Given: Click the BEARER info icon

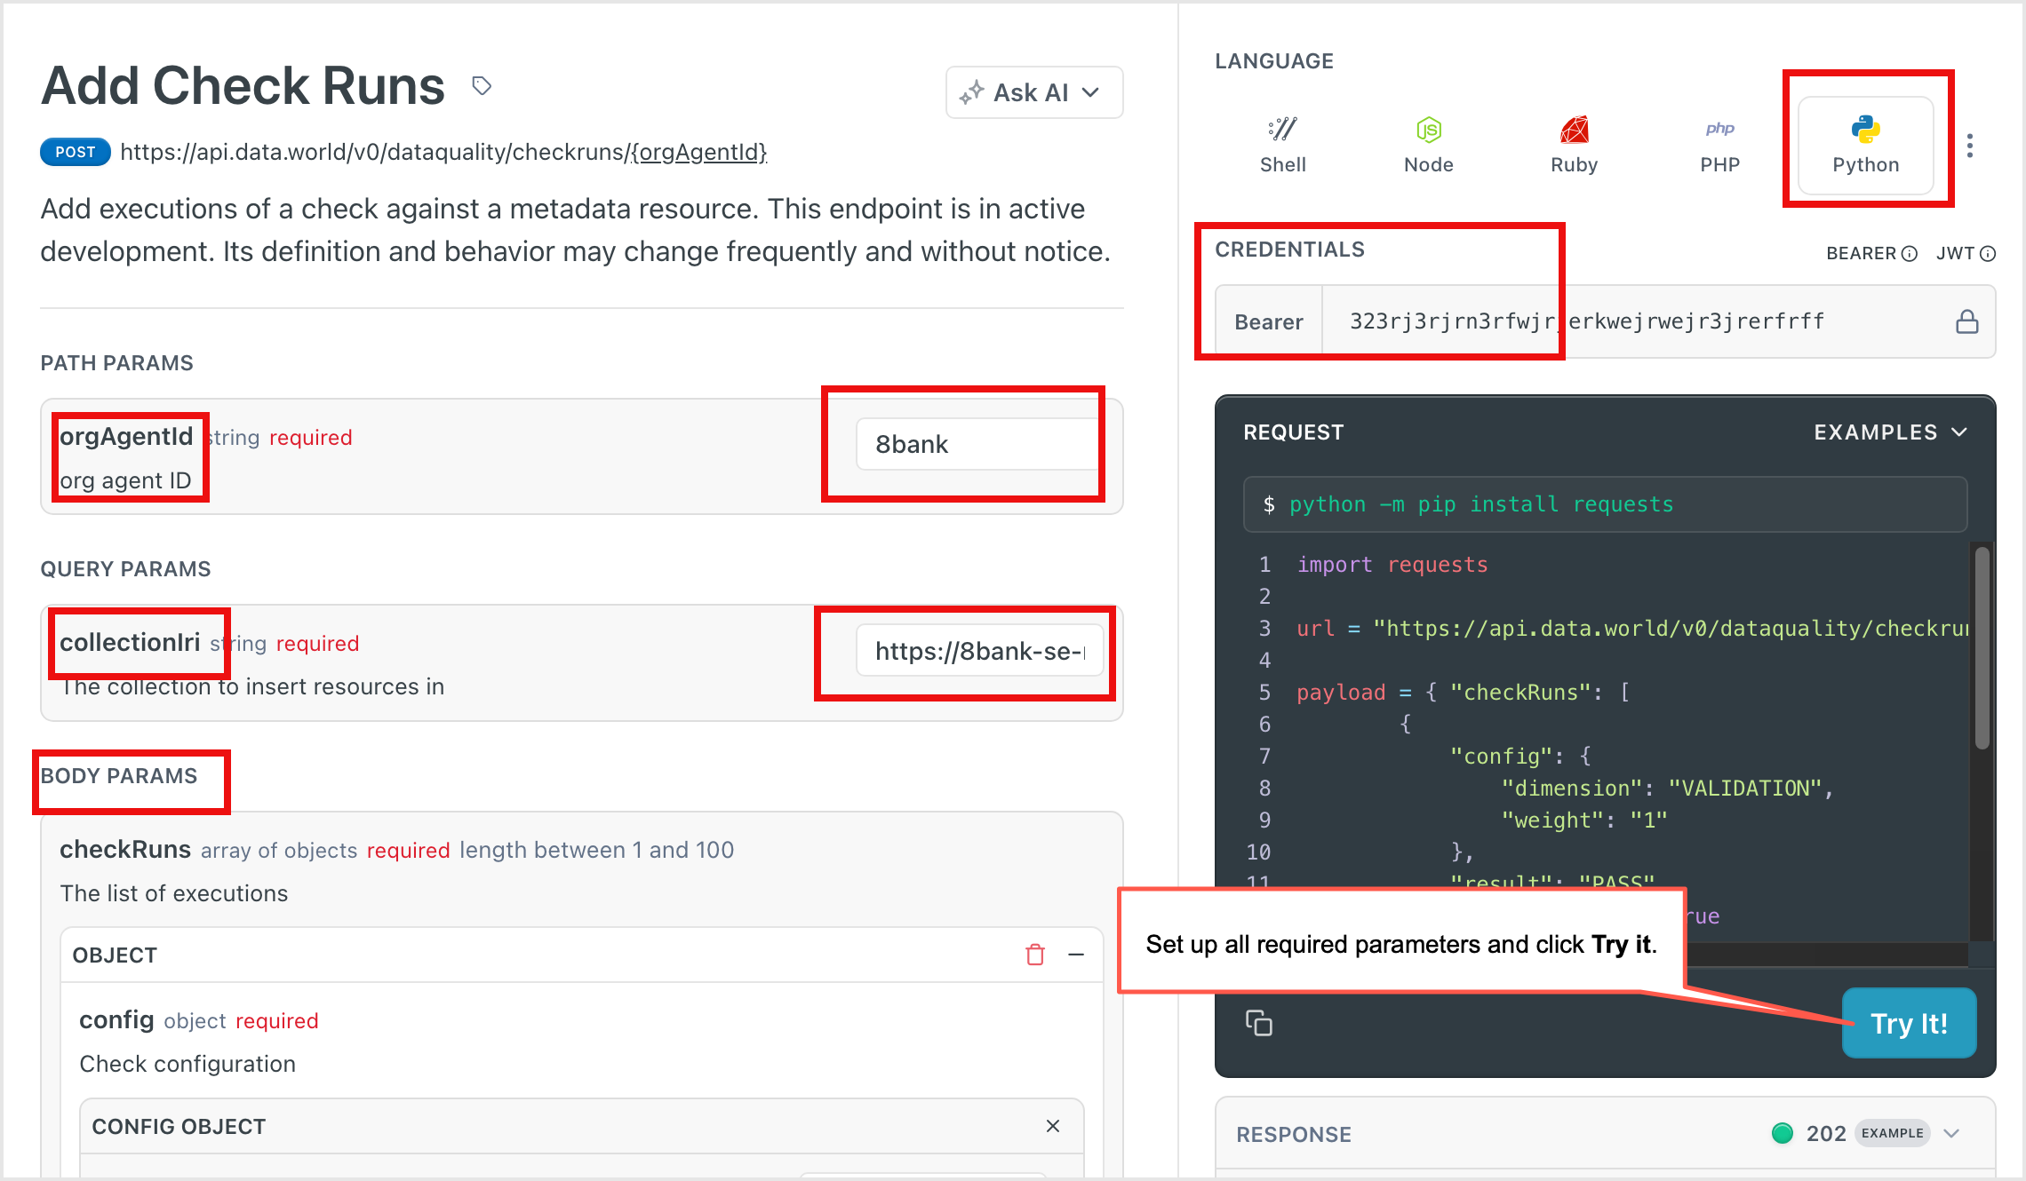Looking at the screenshot, I should (x=1909, y=254).
